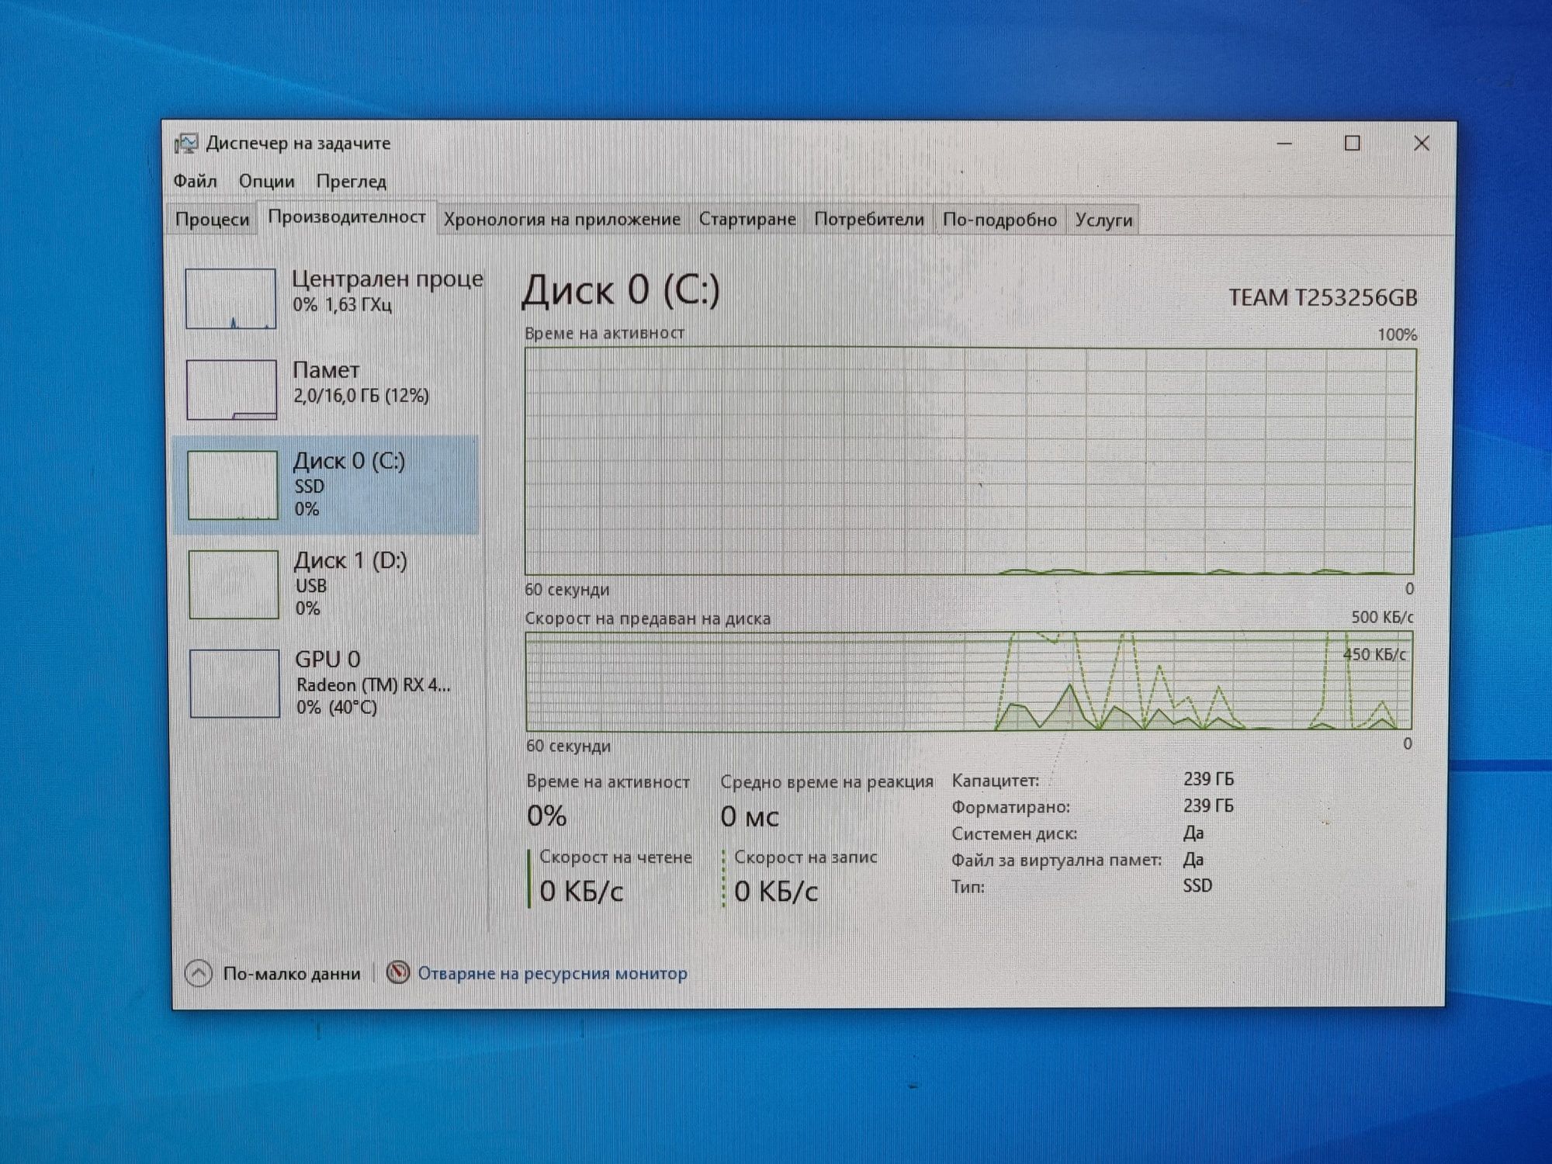The width and height of the screenshot is (1552, 1164).
Task: Go to the Потребители tab
Action: [x=869, y=220]
